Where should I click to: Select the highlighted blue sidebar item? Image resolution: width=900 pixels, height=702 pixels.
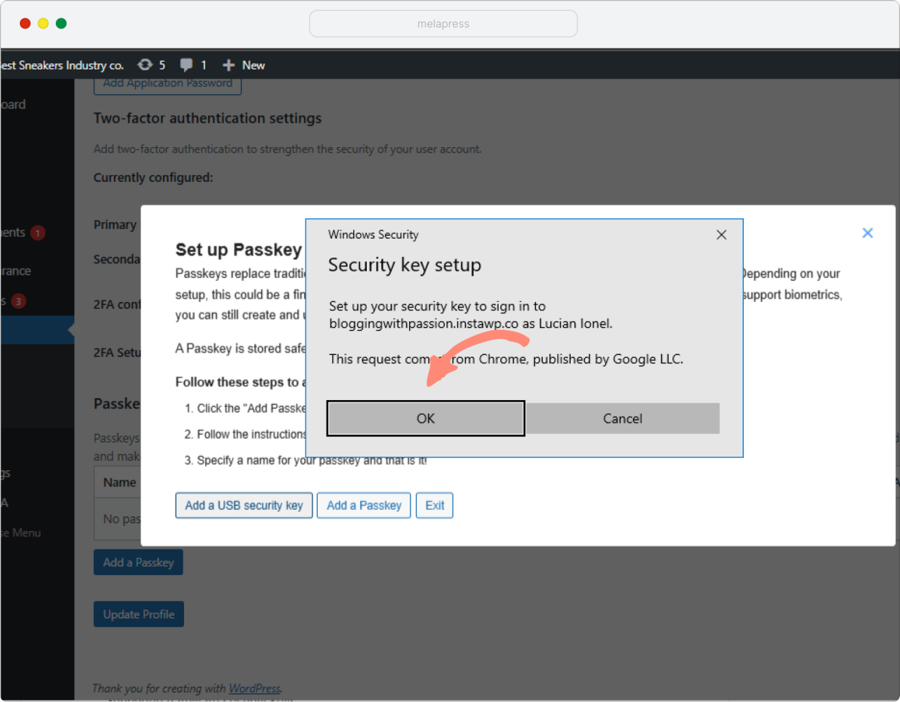[37, 330]
